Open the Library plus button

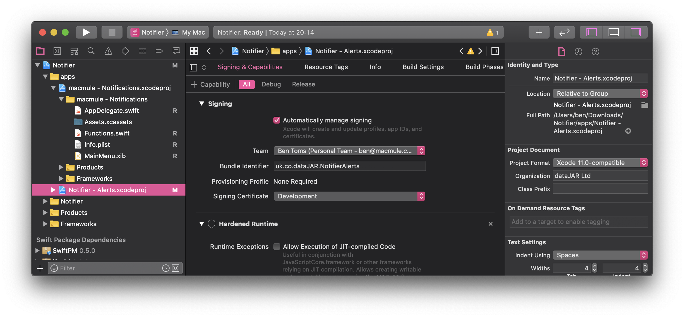coord(539,32)
